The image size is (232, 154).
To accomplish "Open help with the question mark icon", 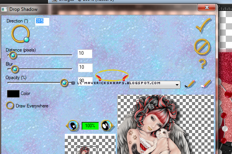I will [203, 64].
